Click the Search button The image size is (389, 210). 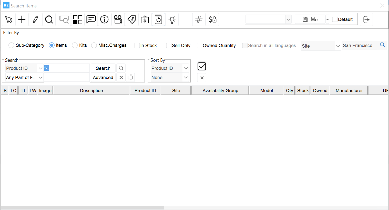click(x=103, y=68)
